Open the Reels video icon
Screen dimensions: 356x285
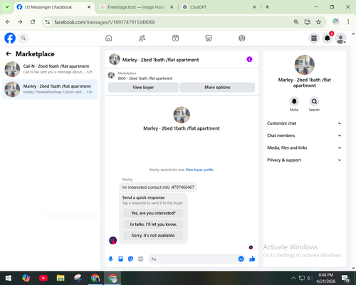[x=175, y=38]
